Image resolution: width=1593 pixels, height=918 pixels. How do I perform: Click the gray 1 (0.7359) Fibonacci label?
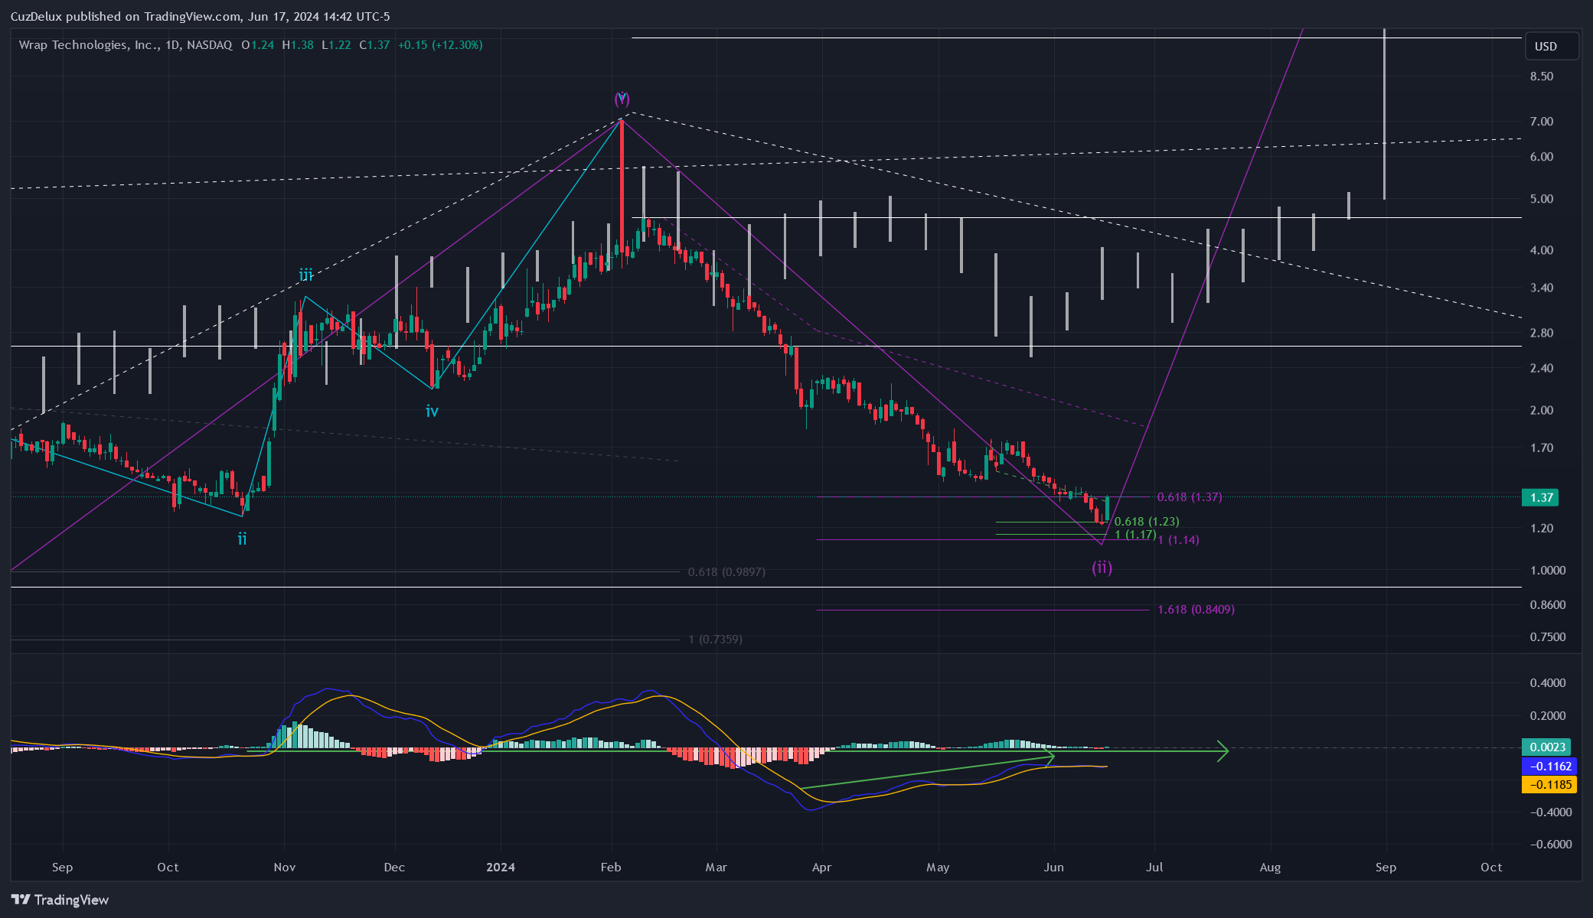(715, 640)
